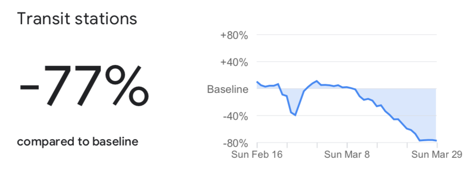Click the +80% horizontal gridline
This screenshot has width=476, height=179.
point(347,35)
